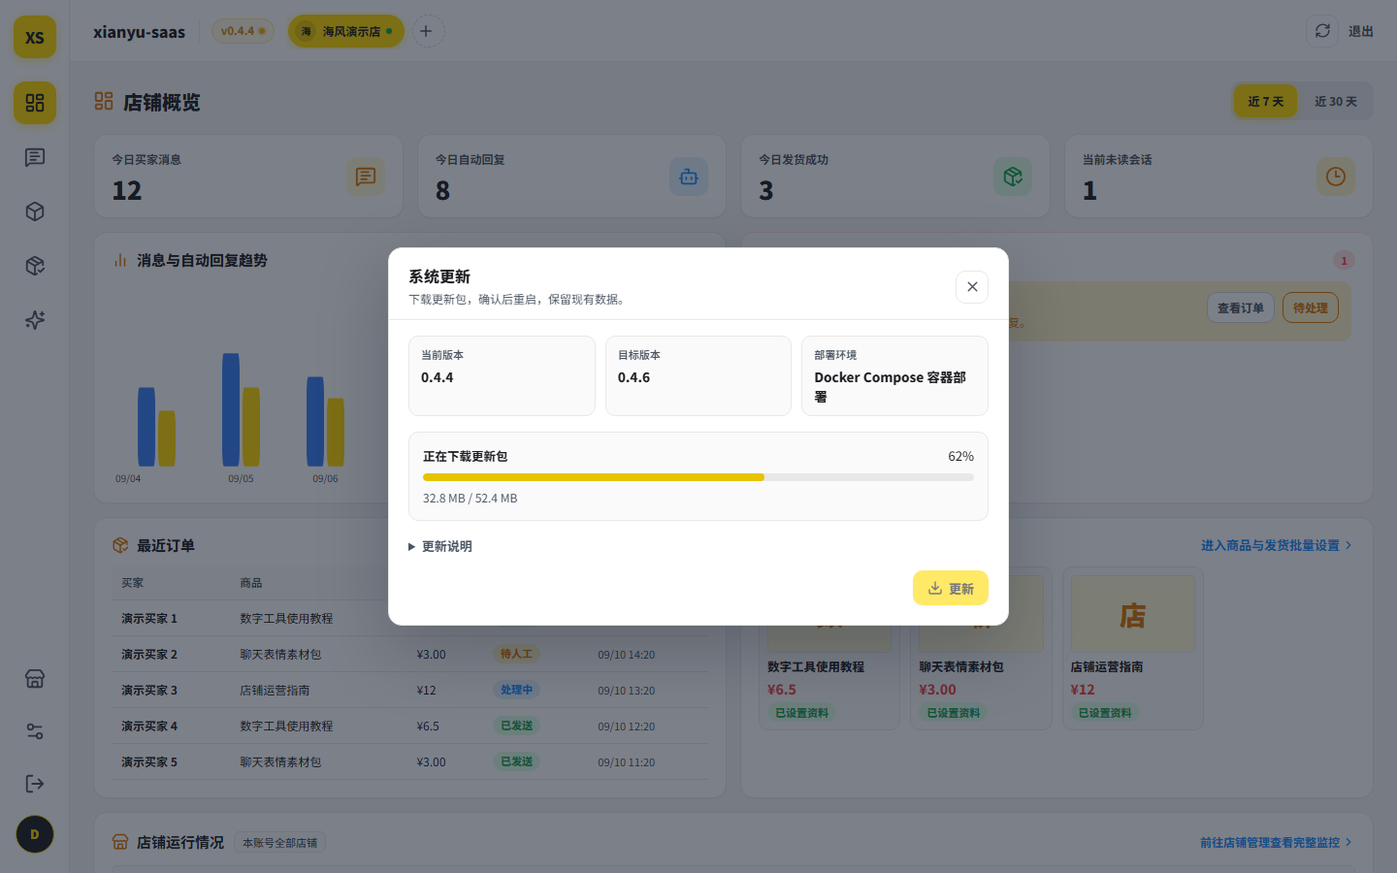Click the 目标版本 0.4.6 value

pos(634,377)
